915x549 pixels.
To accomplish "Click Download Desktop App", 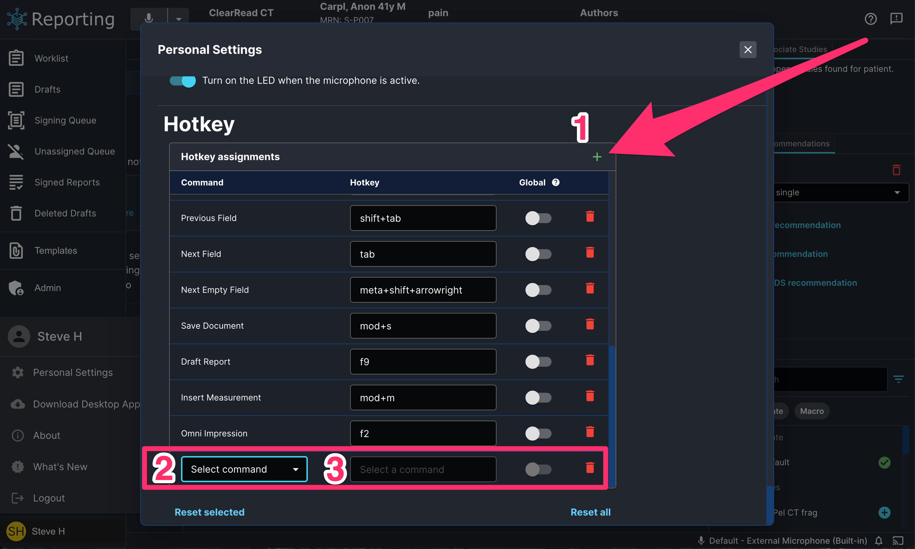I will pos(86,404).
